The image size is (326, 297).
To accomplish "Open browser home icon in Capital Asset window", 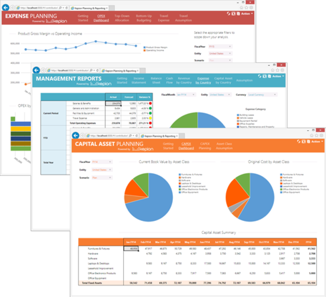I will pos(312,135).
